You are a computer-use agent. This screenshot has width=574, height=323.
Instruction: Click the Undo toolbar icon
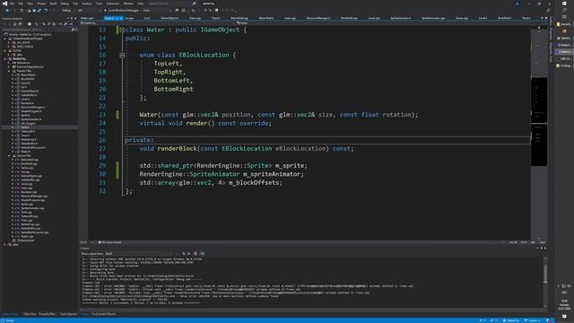point(46,10)
